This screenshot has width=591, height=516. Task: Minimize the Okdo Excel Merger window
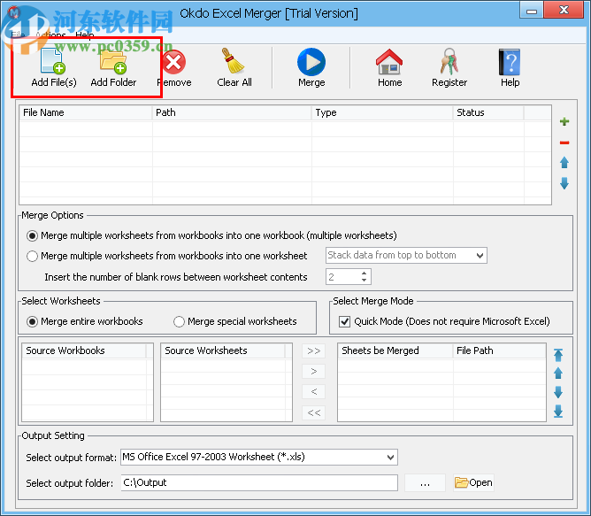click(531, 10)
